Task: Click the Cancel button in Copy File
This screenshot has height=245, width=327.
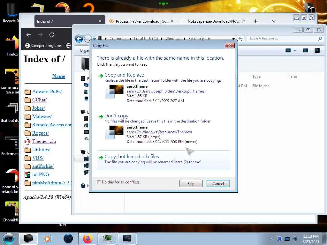Action: click(218, 183)
